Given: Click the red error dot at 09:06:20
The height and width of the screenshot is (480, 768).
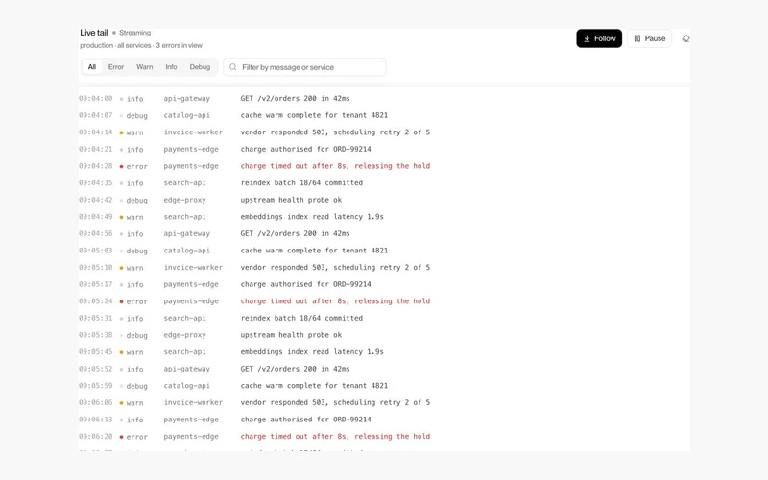Looking at the screenshot, I should pyautogui.click(x=122, y=437).
